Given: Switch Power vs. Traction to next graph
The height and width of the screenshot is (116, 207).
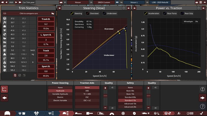Looking at the screenshot, I should point(203,8).
